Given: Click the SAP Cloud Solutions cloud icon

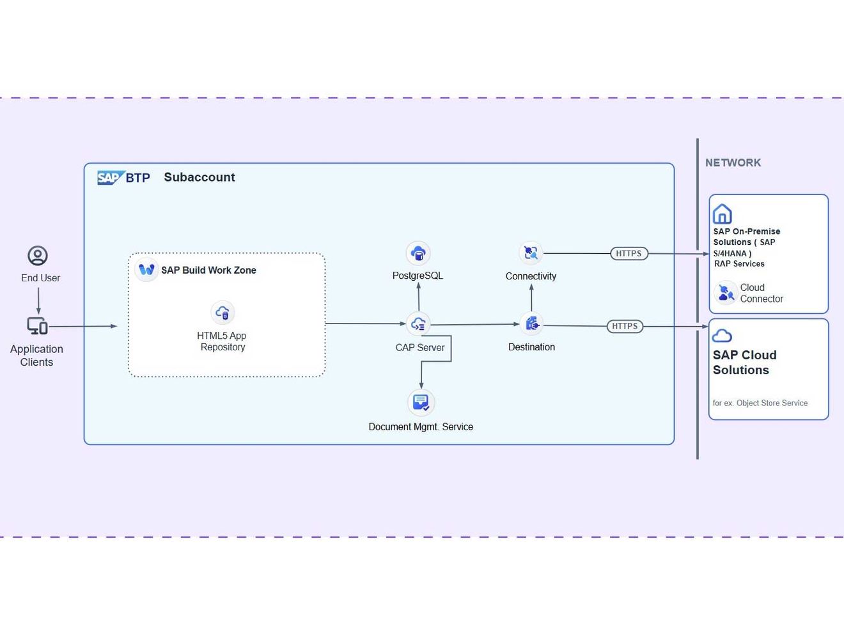Looking at the screenshot, I should 722,336.
